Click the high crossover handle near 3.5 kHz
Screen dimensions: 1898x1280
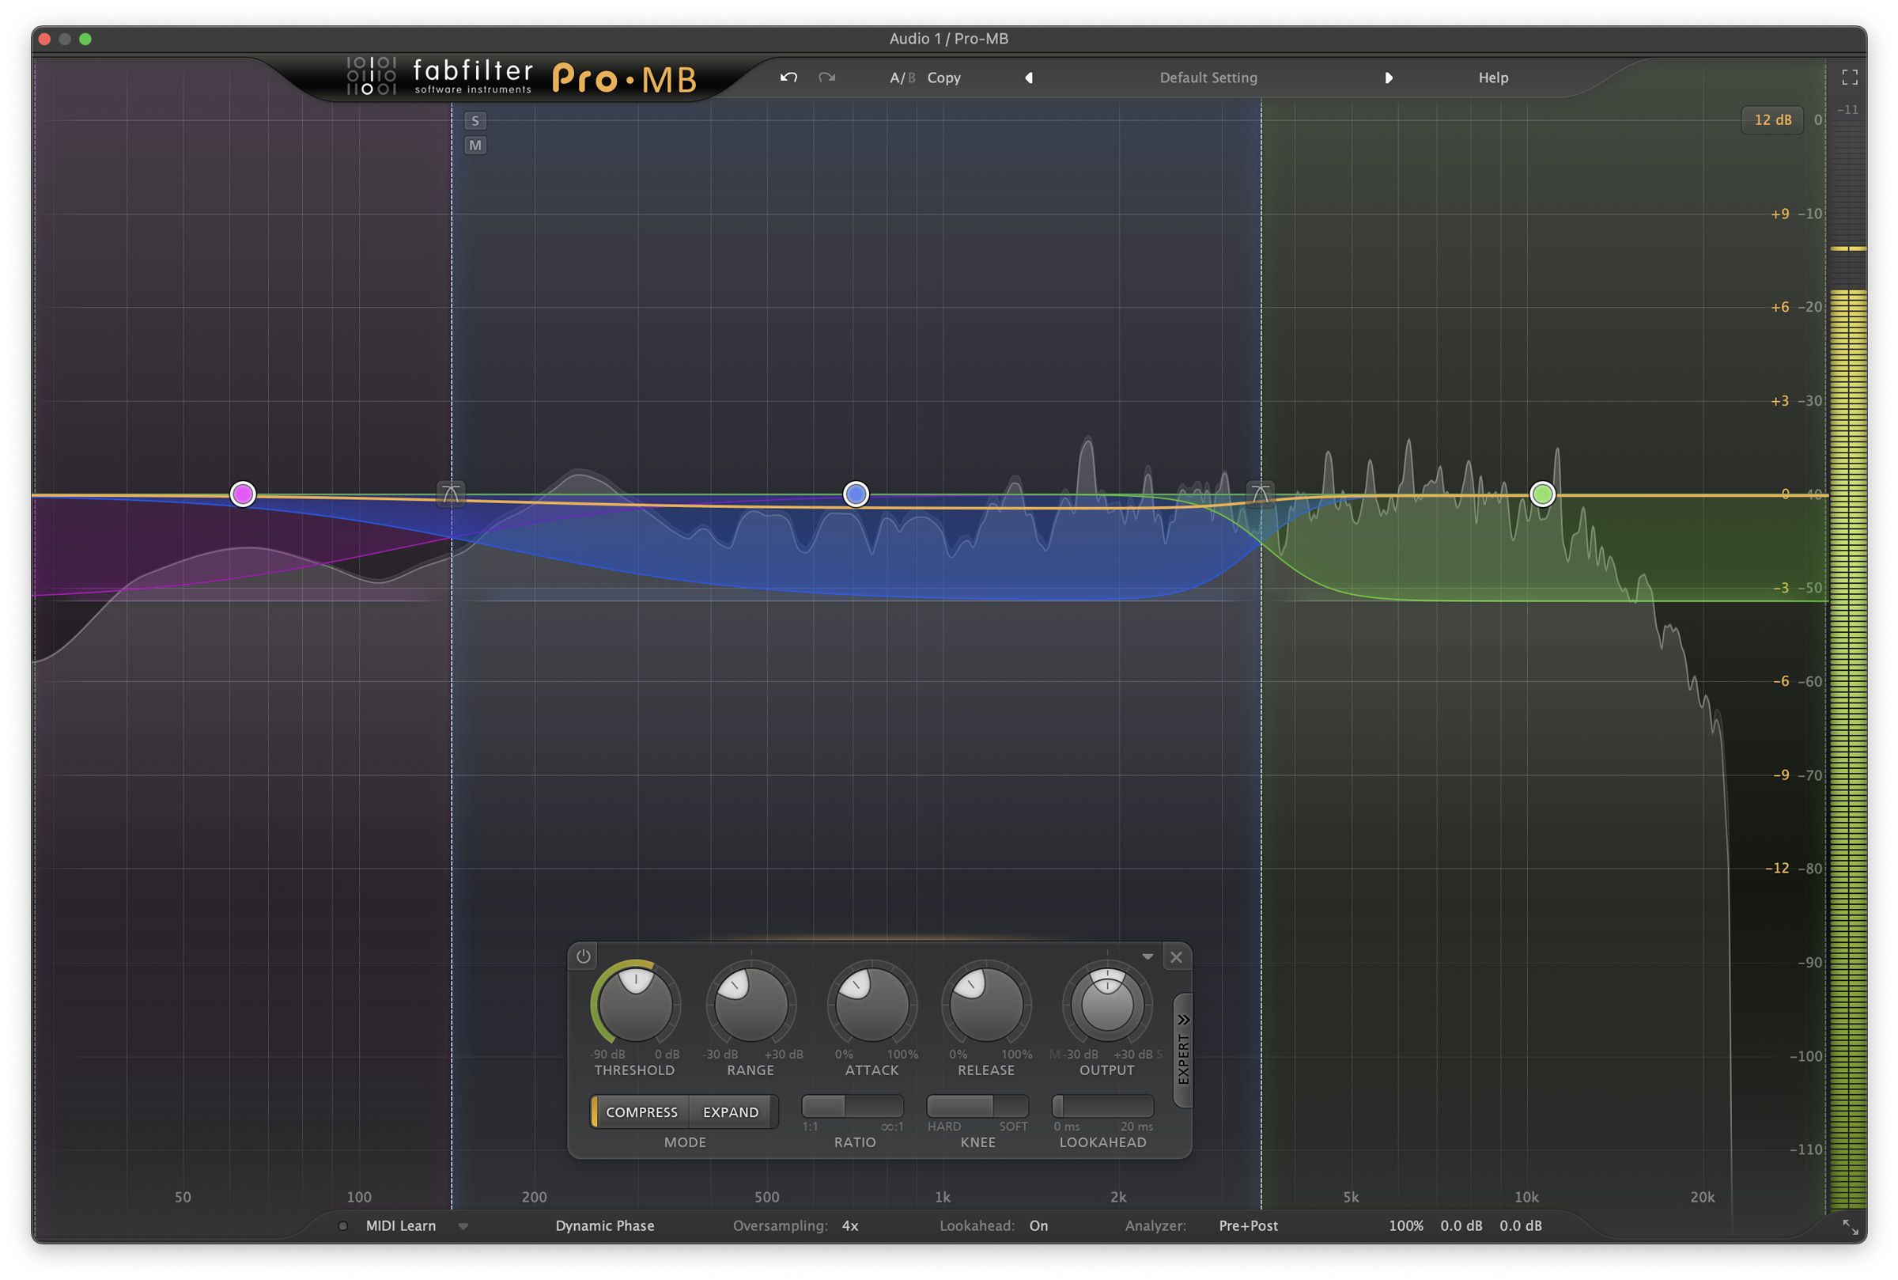(1260, 493)
